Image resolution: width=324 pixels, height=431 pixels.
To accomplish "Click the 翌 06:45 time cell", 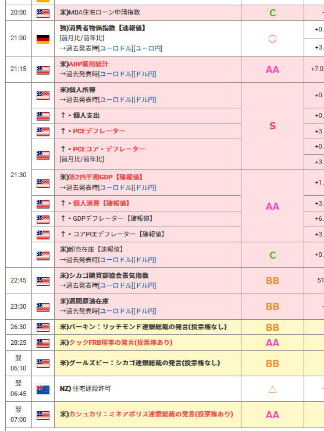I will point(19,388).
